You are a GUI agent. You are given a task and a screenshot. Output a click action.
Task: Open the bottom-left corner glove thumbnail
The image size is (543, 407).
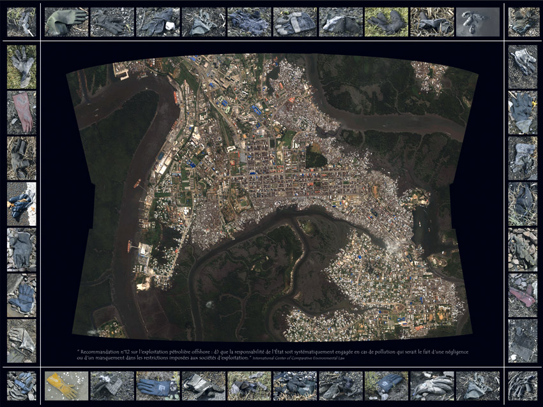[x=21, y=385]
